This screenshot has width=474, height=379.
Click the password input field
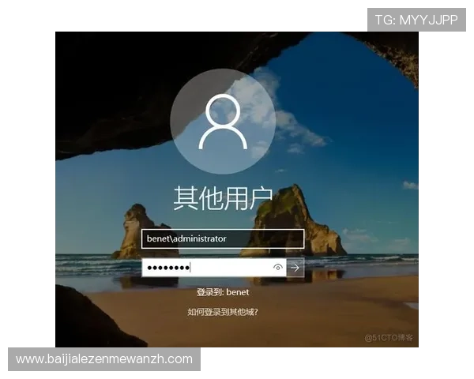pyautogui.click(x=214, y=268)
